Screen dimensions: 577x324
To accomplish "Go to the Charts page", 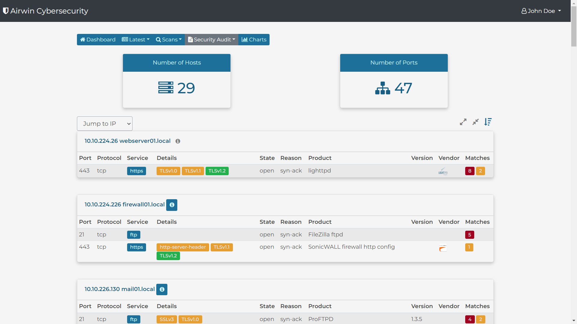I will (x=254, y=40).
